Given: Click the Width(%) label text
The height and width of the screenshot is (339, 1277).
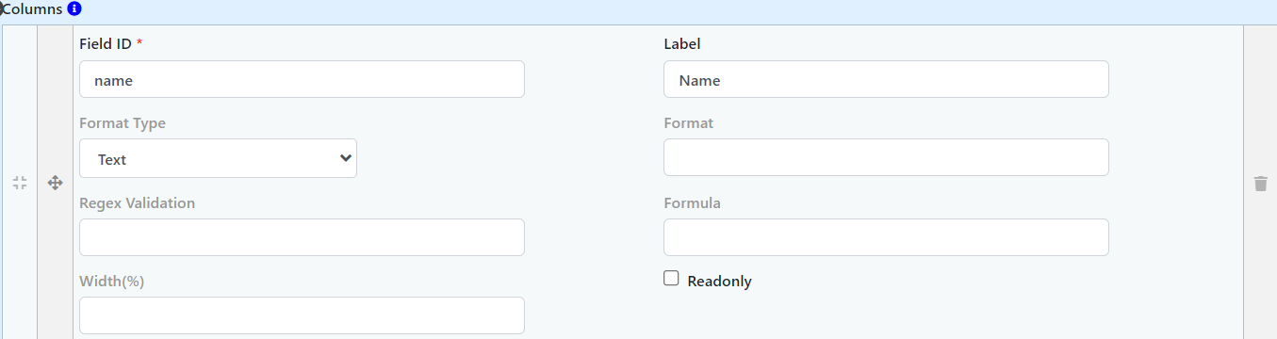Looking at the screenshot, I should 112,282.
